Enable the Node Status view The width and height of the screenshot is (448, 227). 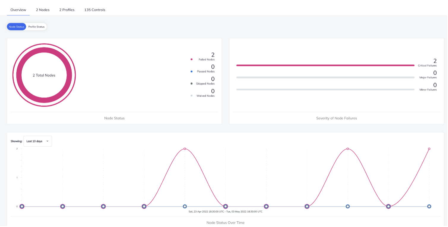(16, 27)
